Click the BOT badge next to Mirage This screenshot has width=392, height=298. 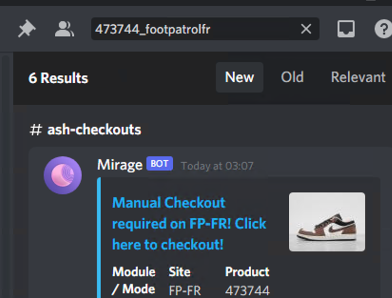(159, 164)
